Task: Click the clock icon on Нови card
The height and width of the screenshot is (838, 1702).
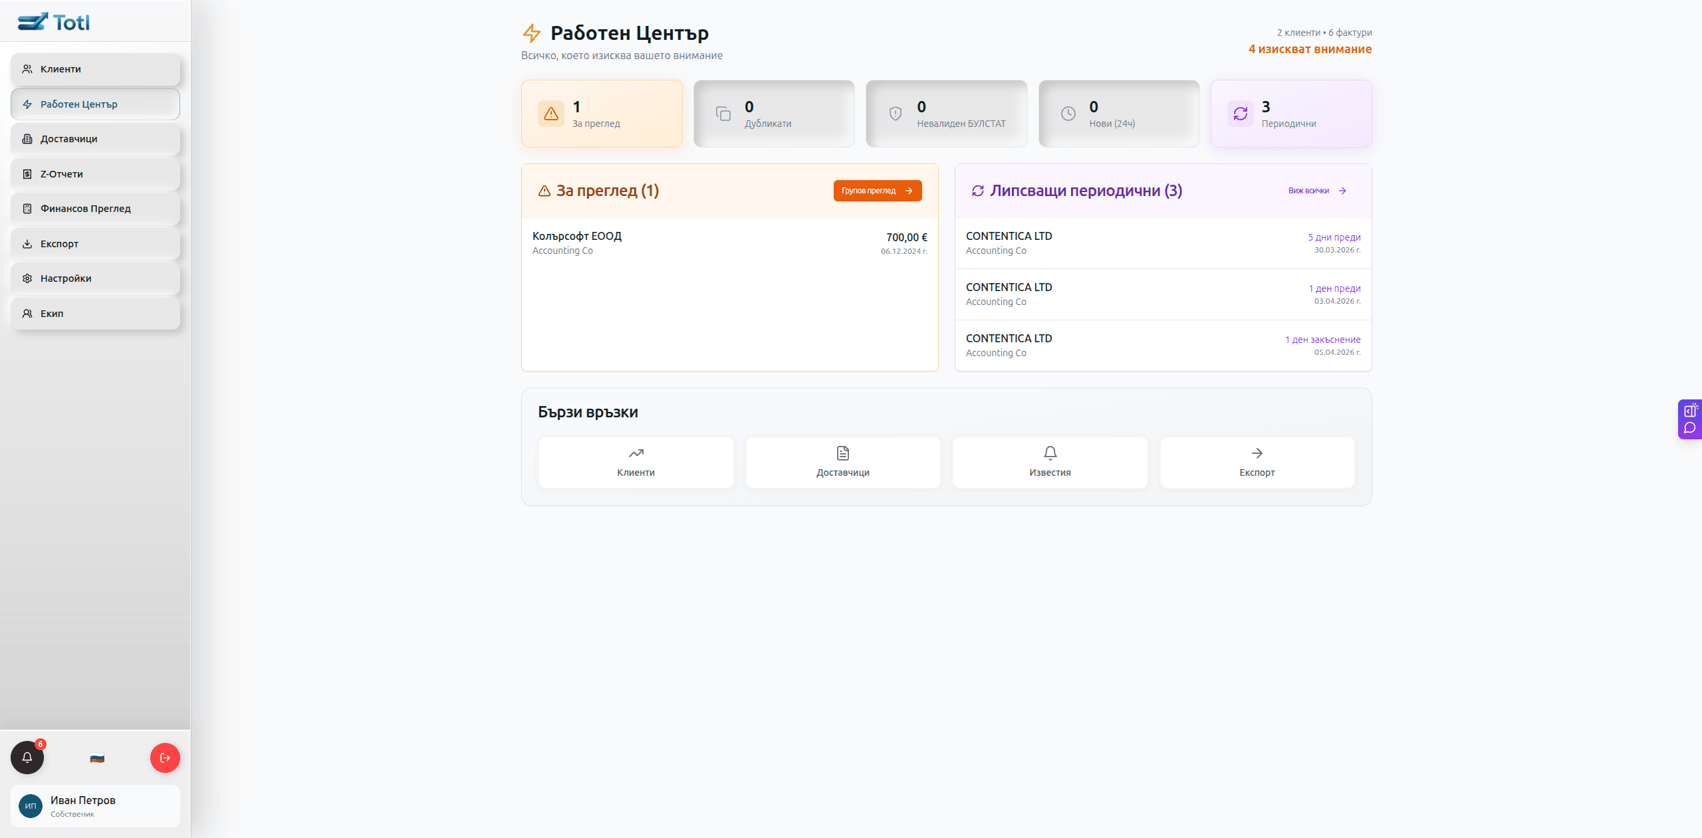Action: 1068,114
